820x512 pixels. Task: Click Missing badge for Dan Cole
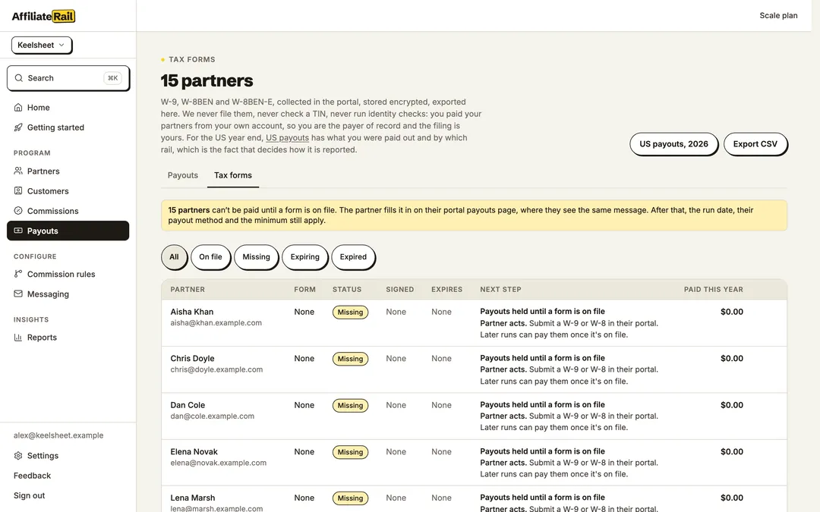coord(350,405)
